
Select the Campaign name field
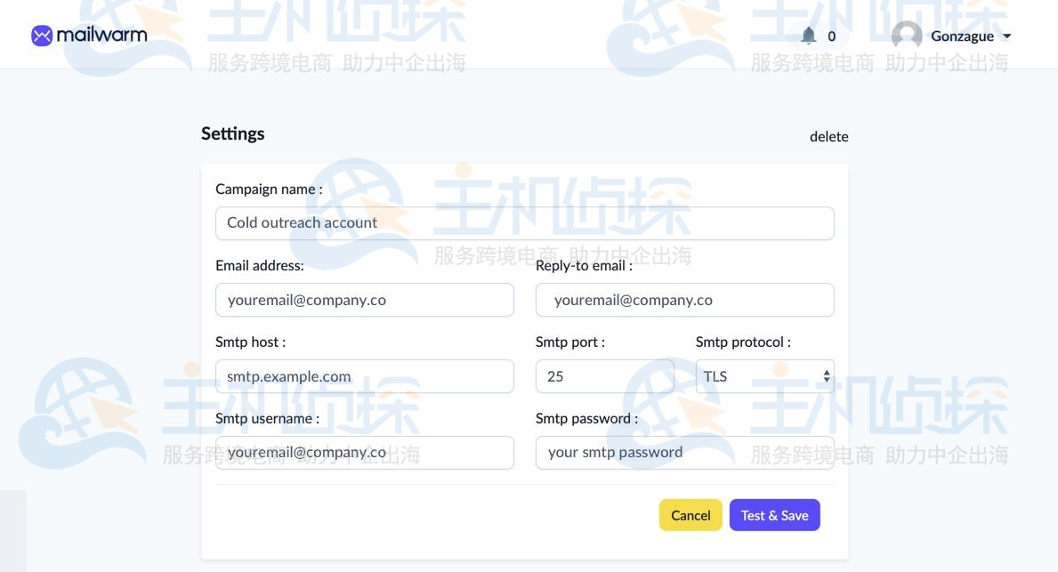[524, 222]
